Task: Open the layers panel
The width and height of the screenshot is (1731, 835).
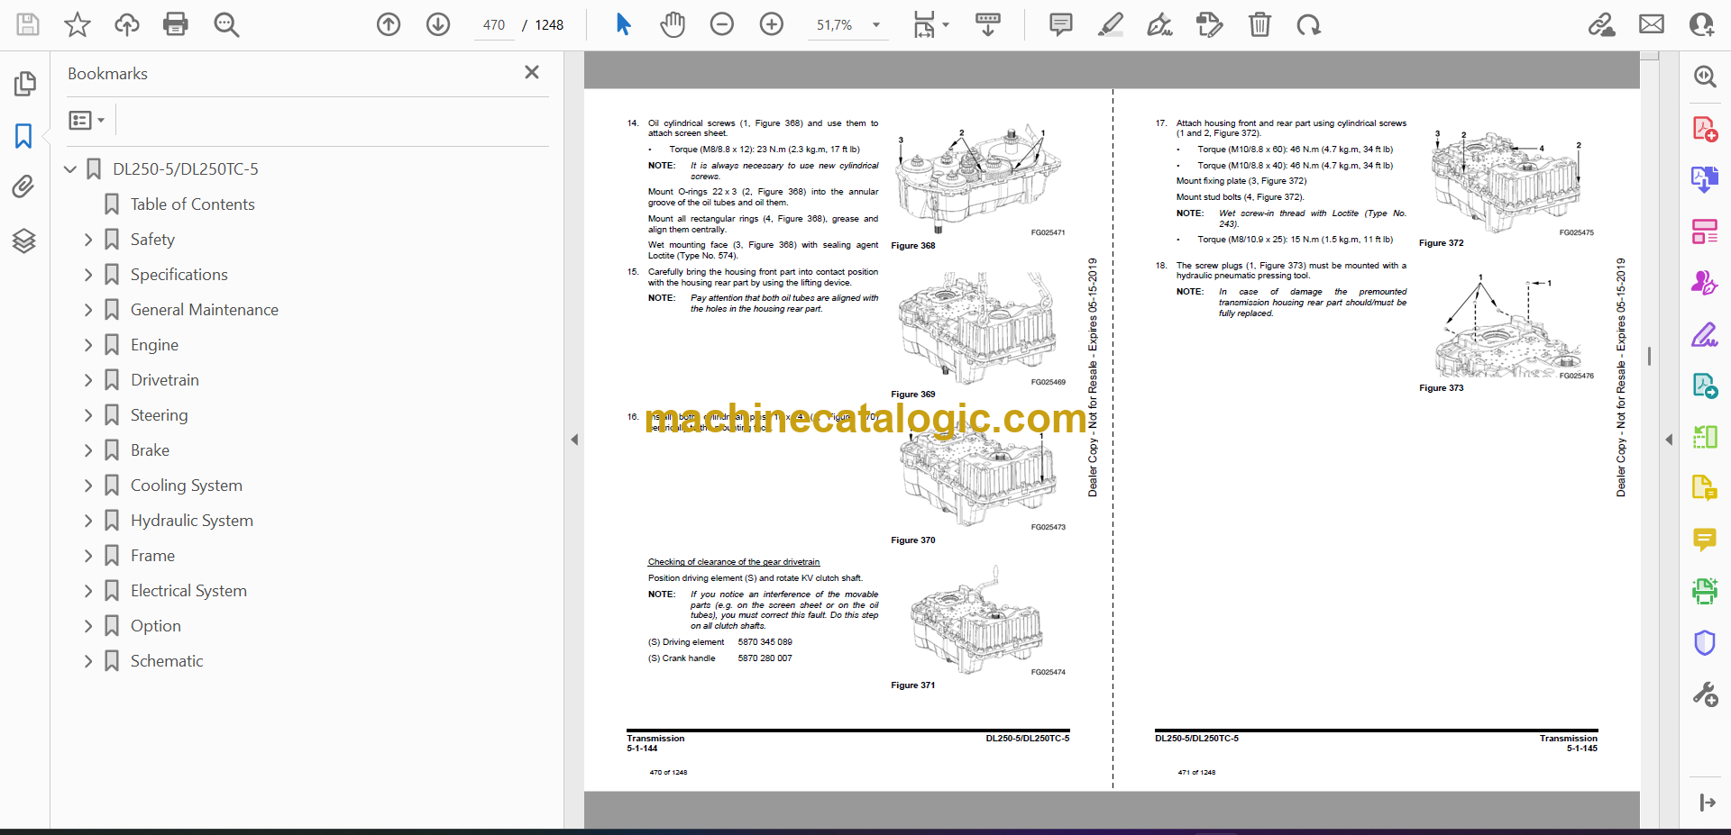Action: point(24,241)
